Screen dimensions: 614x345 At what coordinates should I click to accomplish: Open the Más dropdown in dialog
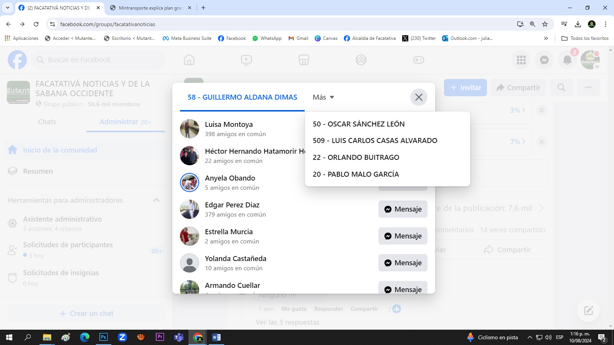click(323, 97)
